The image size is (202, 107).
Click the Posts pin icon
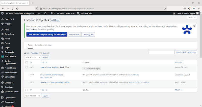click(x=3, y=30)
